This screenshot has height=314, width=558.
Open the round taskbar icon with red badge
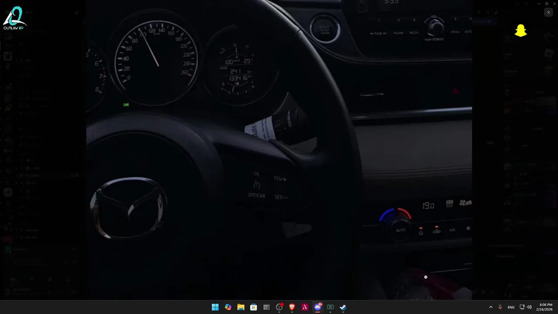(279, 307)
